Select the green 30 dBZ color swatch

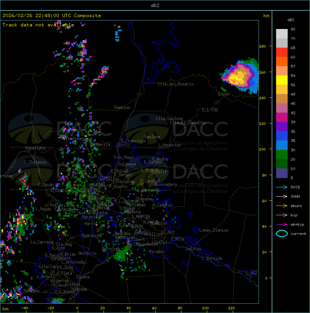(282, 155)
